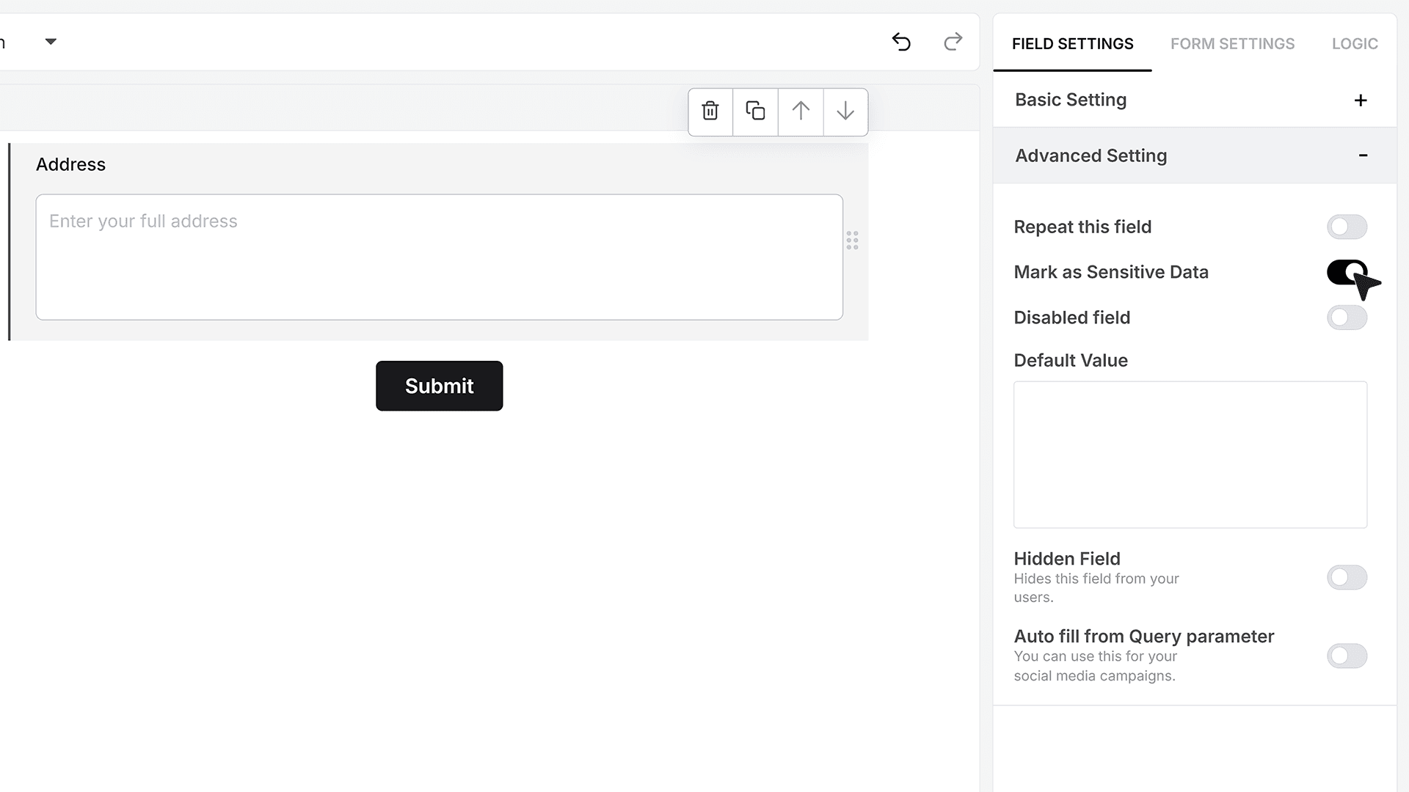Delete the Address field with trash icon
Screen dimensions: 1409x792
(710, 111)
